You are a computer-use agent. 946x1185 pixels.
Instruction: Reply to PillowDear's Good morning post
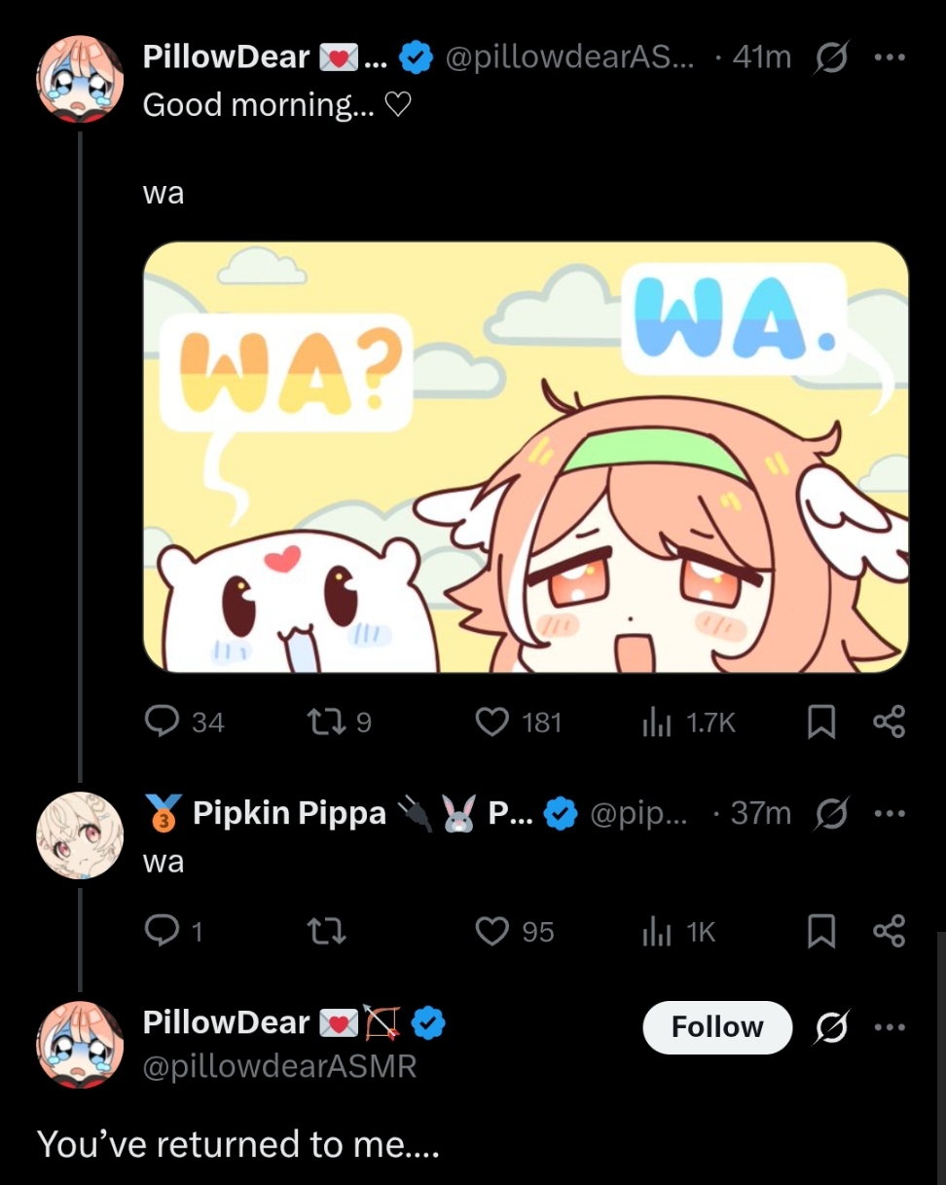pyautogui.click(x=160, y=721)
